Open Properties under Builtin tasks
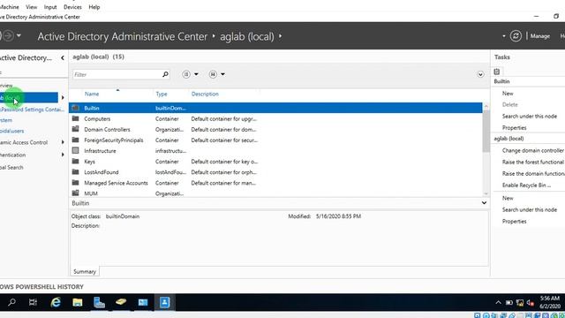The width and height of the screenshot is (565, 318). [x=514, y=128]
